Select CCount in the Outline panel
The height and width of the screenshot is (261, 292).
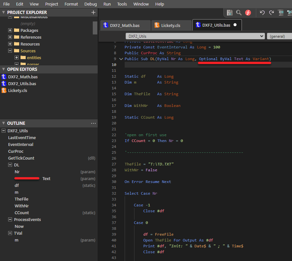[x=21, y=213]
